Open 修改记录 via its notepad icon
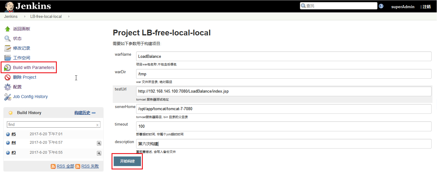437x174 pixels. pyautogui.click(x=8, y=48)
